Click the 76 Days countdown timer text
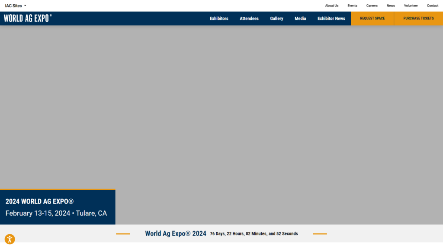 [x=254, y=234]
